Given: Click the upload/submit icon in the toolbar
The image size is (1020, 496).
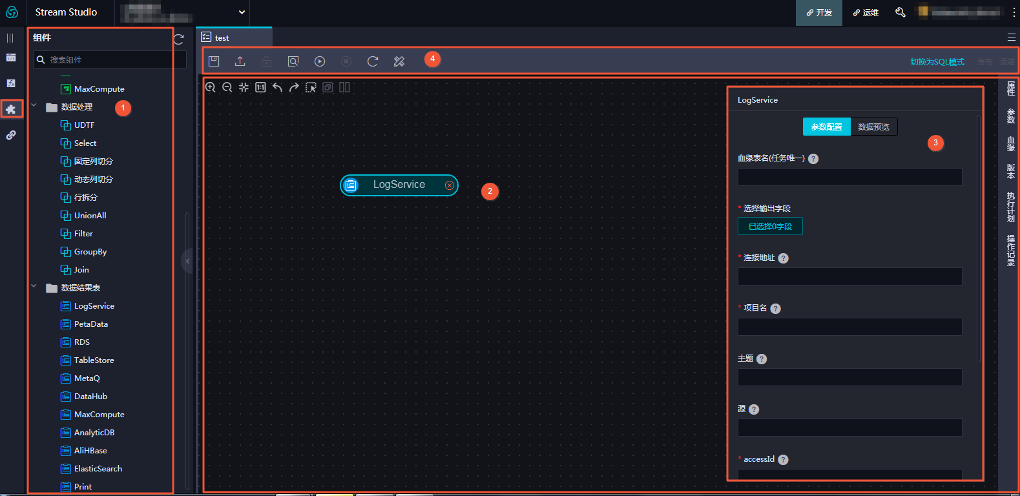Looking at the screenshot, I should (240, 61).
